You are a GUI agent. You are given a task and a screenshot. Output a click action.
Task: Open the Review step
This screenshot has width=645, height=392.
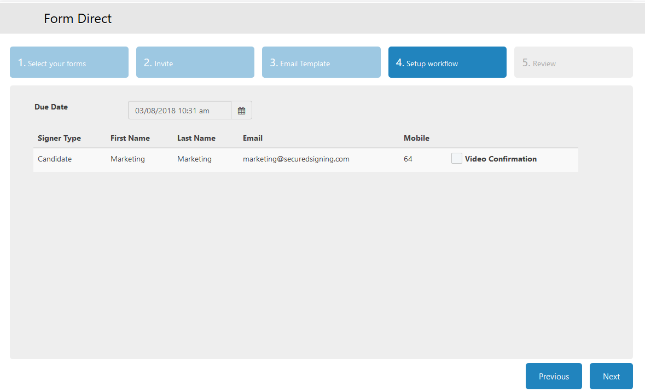573,62
